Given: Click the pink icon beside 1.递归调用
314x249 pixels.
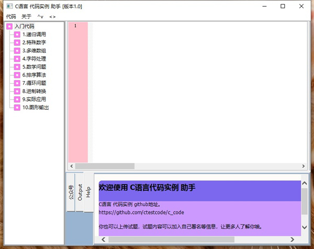Looking at the screenshot, I should point(17,35).
